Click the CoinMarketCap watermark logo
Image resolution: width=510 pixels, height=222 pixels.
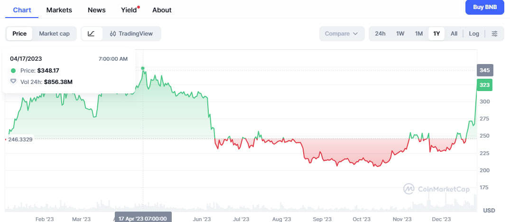(x=436, y=189)
